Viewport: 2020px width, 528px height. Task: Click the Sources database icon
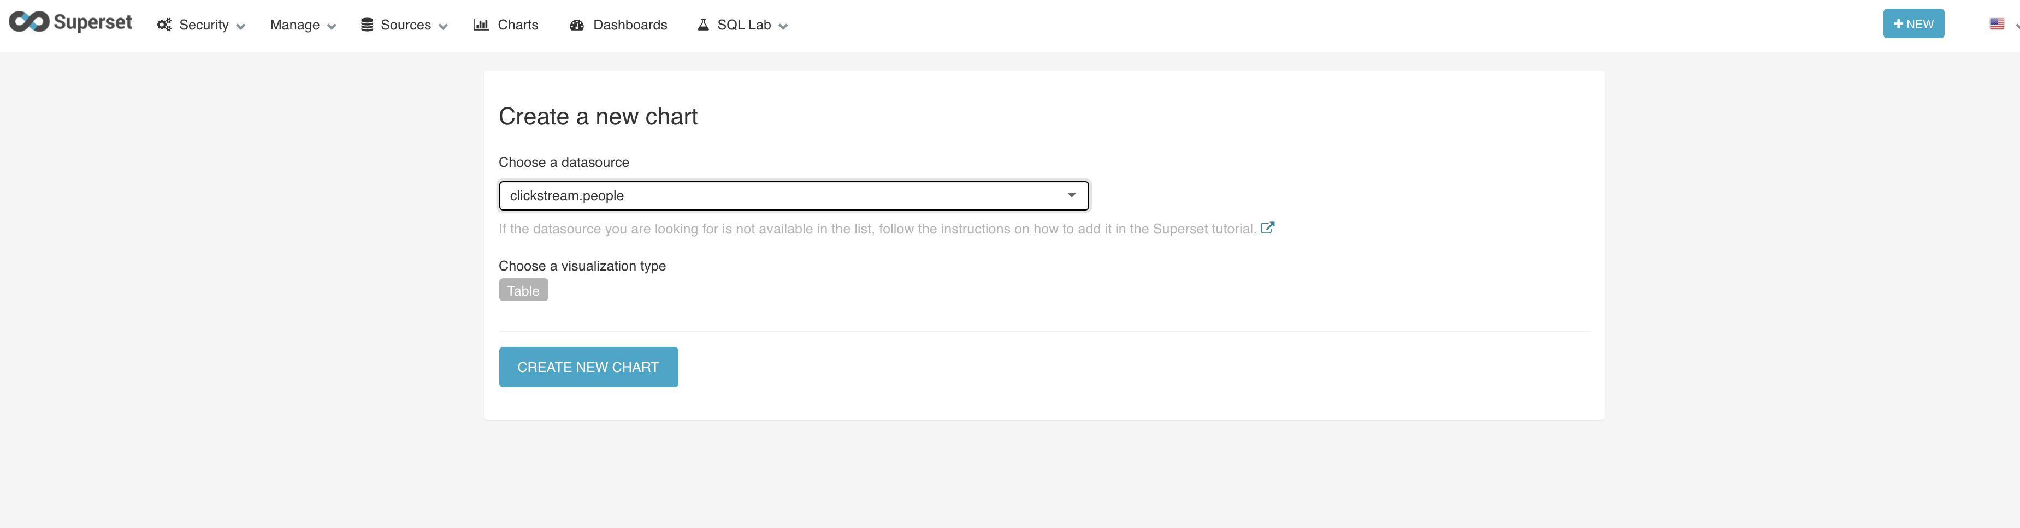coord(367,25)
